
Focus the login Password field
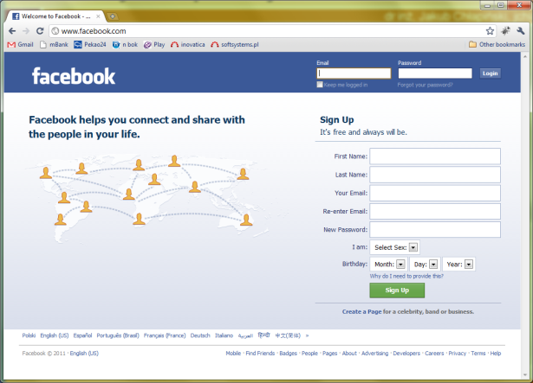tap(435, 73)
